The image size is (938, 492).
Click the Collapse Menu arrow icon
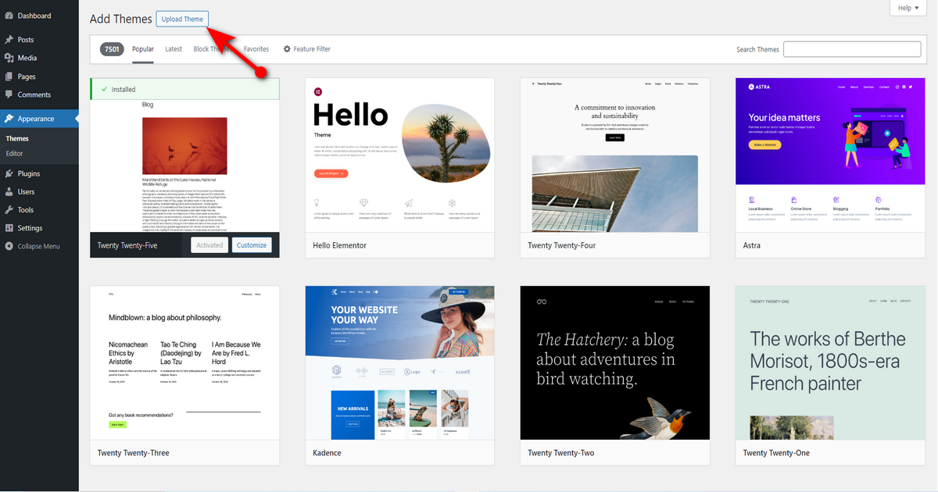(9, 246)
